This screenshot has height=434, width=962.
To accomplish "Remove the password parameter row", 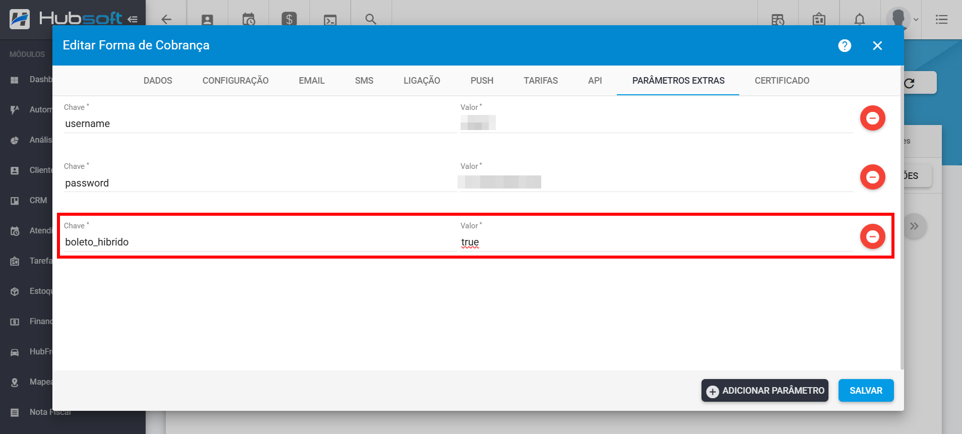I will point(872,177).
